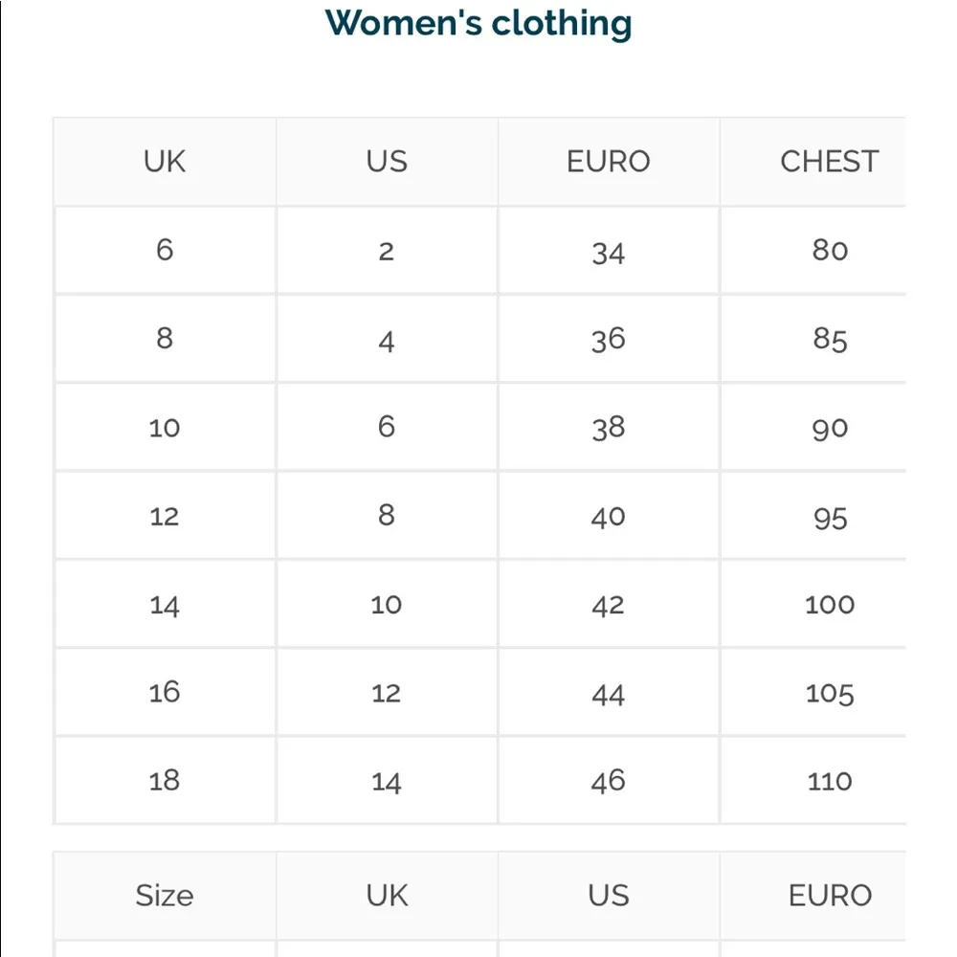The height and width of the screenshot is (957, 957).
Task: Select the CHEST column header
Action: click(x=829, y=162)
